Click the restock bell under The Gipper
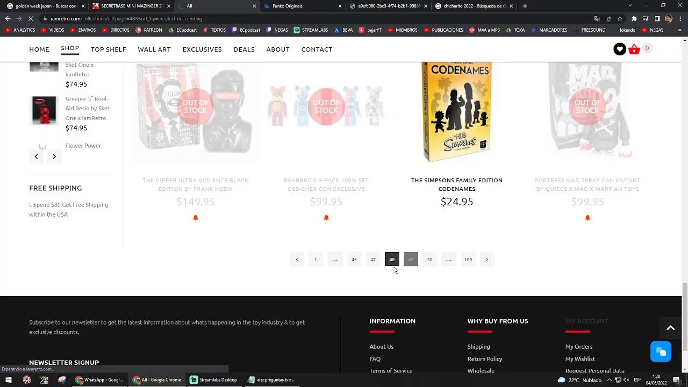The image size is (688, 387). click(x=196, y=218)
